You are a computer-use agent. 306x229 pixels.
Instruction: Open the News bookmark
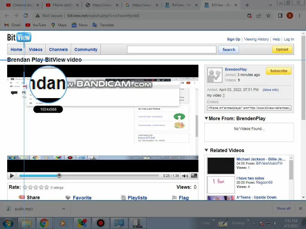coord(79,25)
